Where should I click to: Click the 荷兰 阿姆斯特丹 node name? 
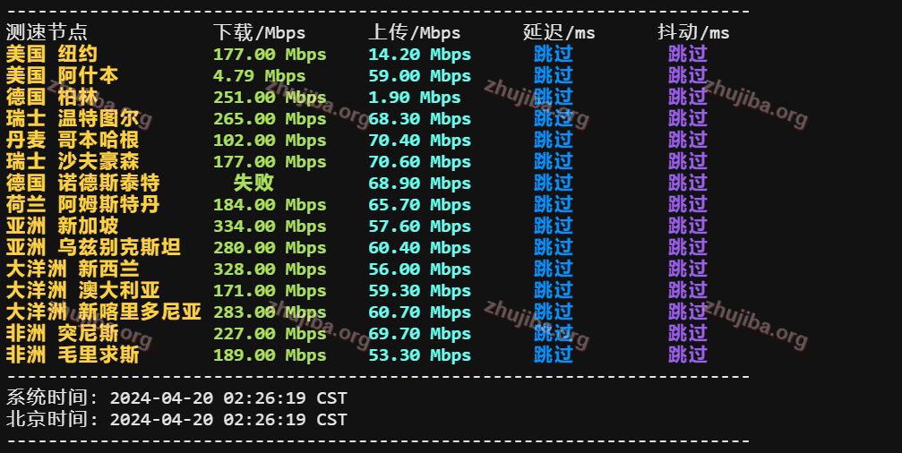click(x=82, y=204)
